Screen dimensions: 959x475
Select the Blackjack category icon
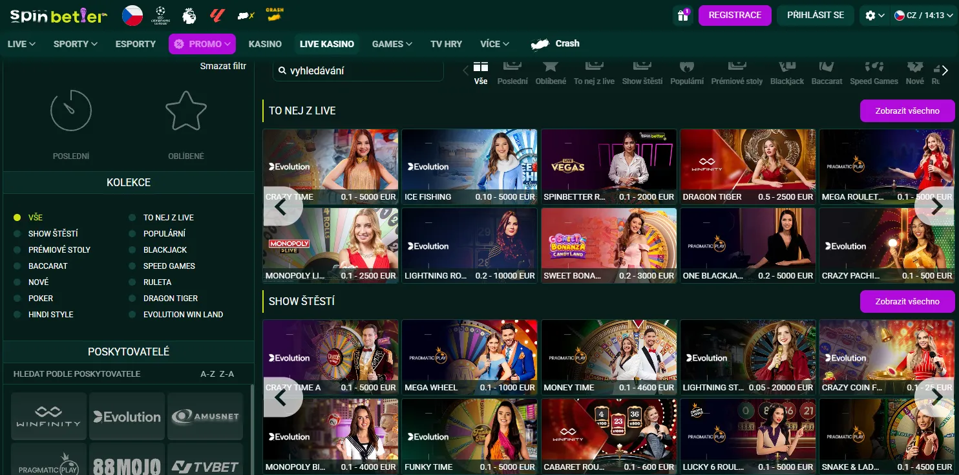pyautogui.click(x=787, y=72)
